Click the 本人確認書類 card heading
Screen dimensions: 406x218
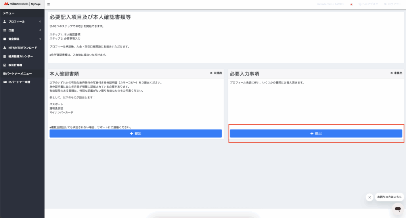pyautogui.click(x=64, y=74)
